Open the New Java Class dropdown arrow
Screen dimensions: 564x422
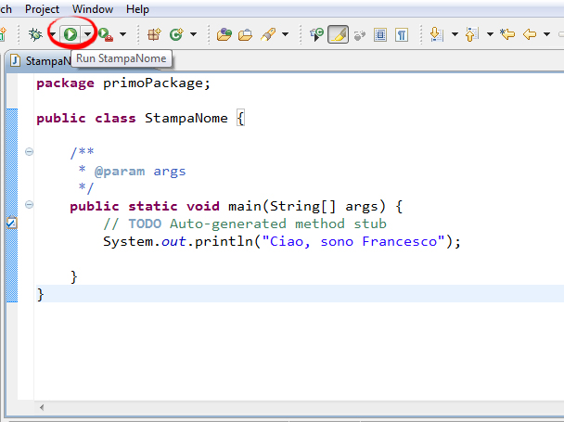[x=193, y=34]
